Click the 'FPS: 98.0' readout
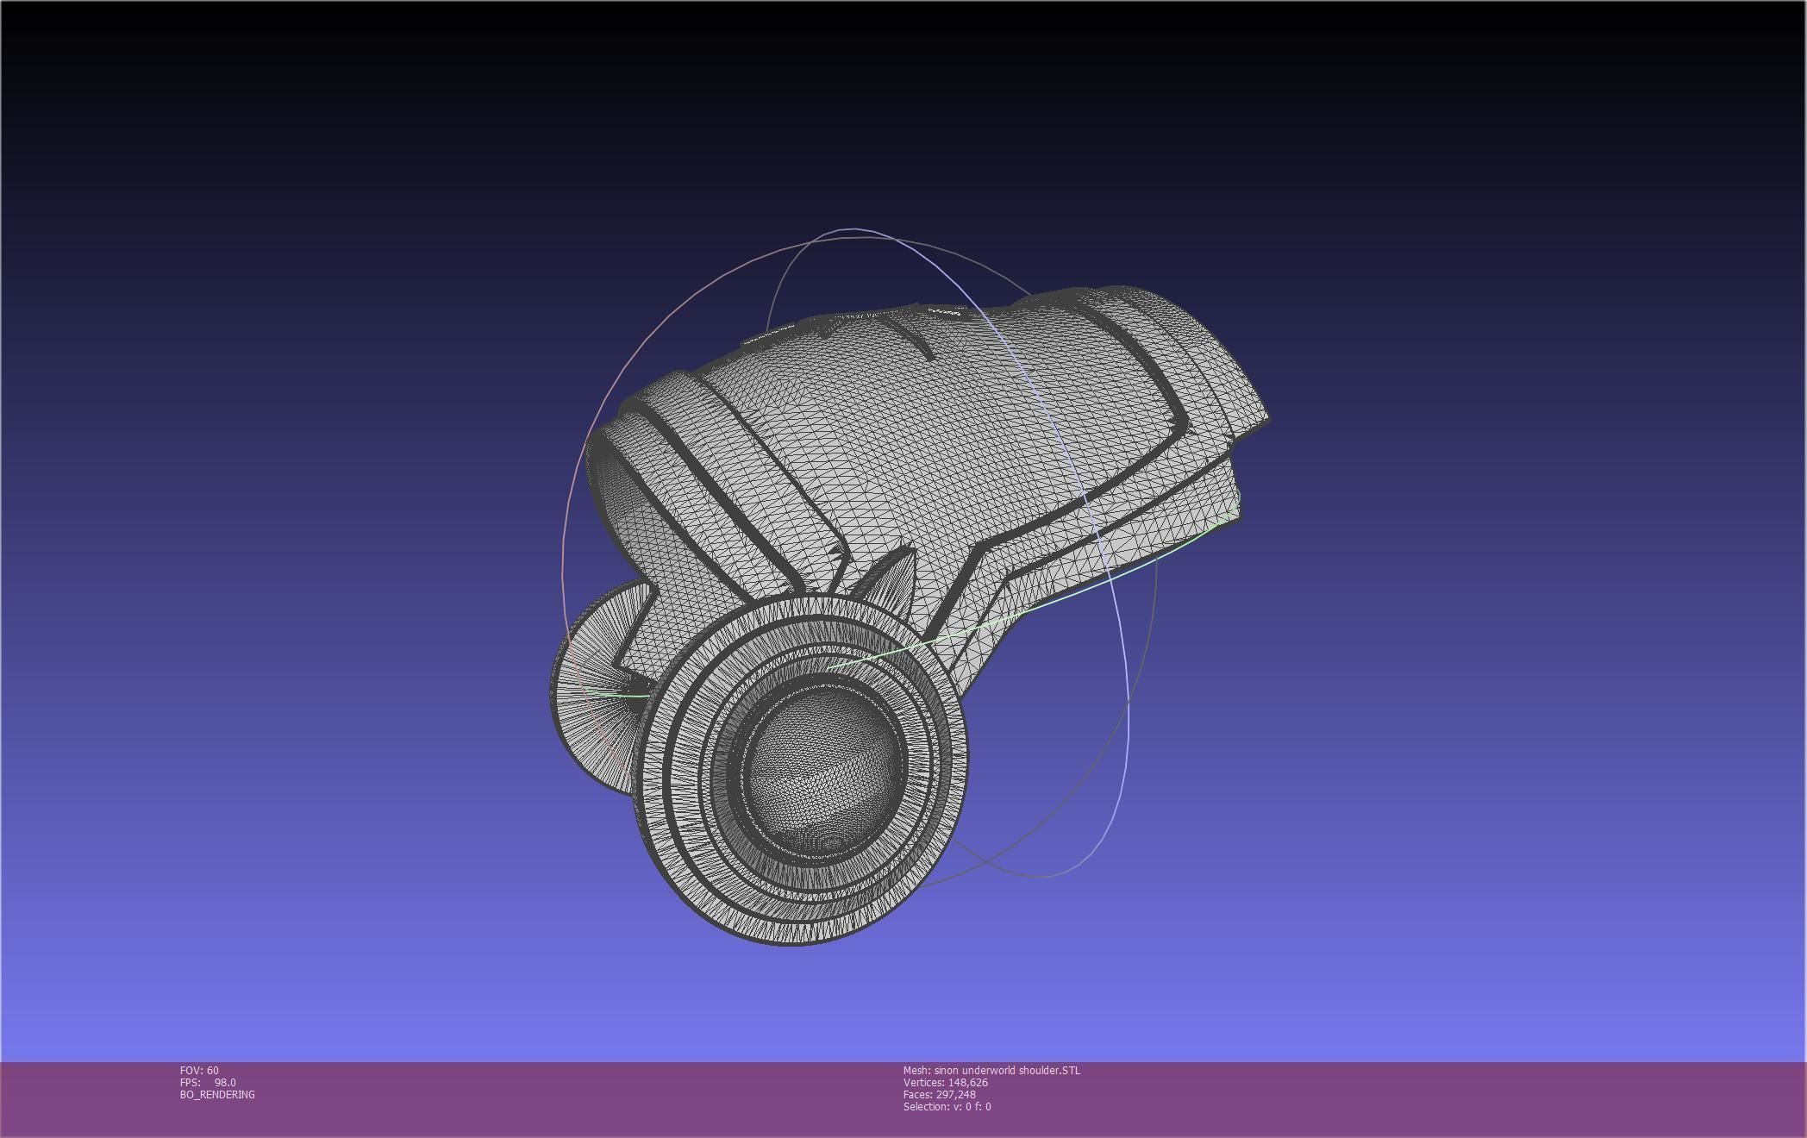 coord(208,1082)
